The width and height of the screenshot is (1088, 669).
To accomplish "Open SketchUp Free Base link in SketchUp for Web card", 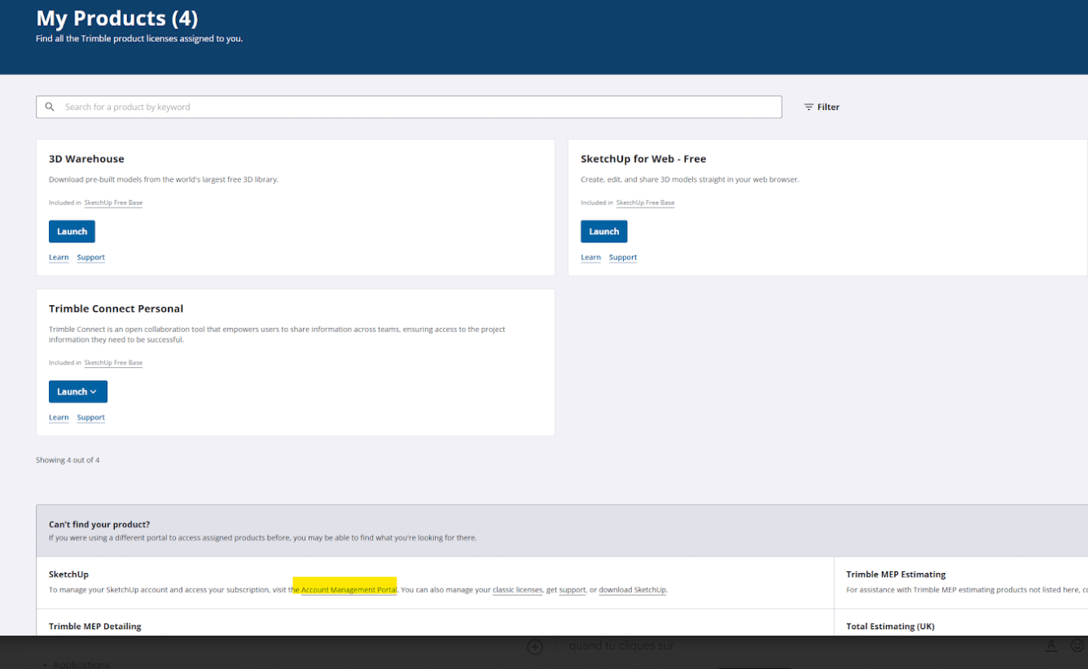I will click(x=645, y=203).
